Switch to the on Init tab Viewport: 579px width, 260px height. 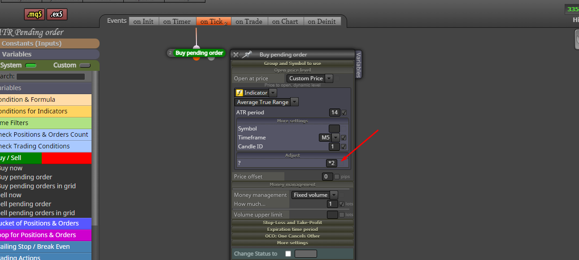point(144,21)
